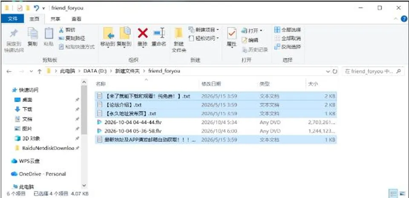Open 文档 documents in the sidebar
The height and width of the screenshot is (198, 409).
coord(23,119)
